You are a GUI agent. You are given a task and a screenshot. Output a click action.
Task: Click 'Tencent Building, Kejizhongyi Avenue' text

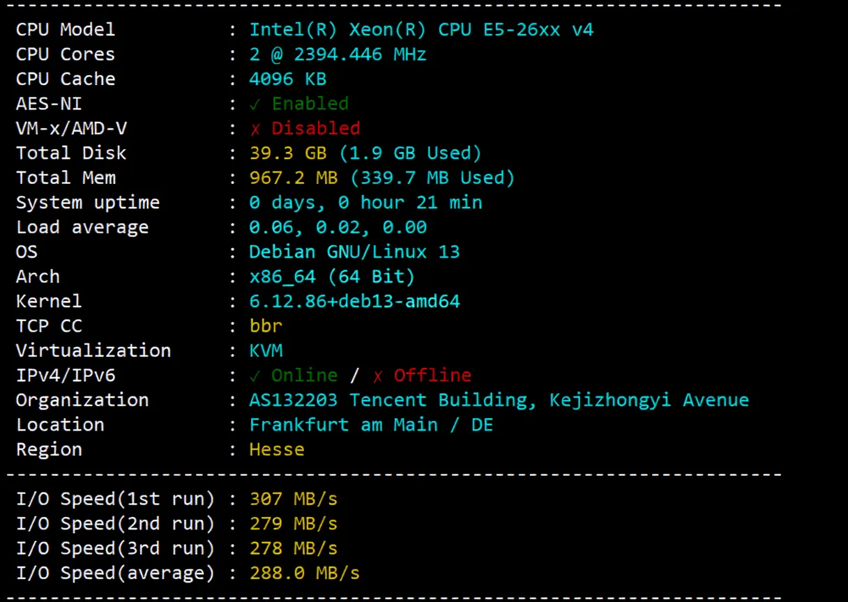point(550,401)
